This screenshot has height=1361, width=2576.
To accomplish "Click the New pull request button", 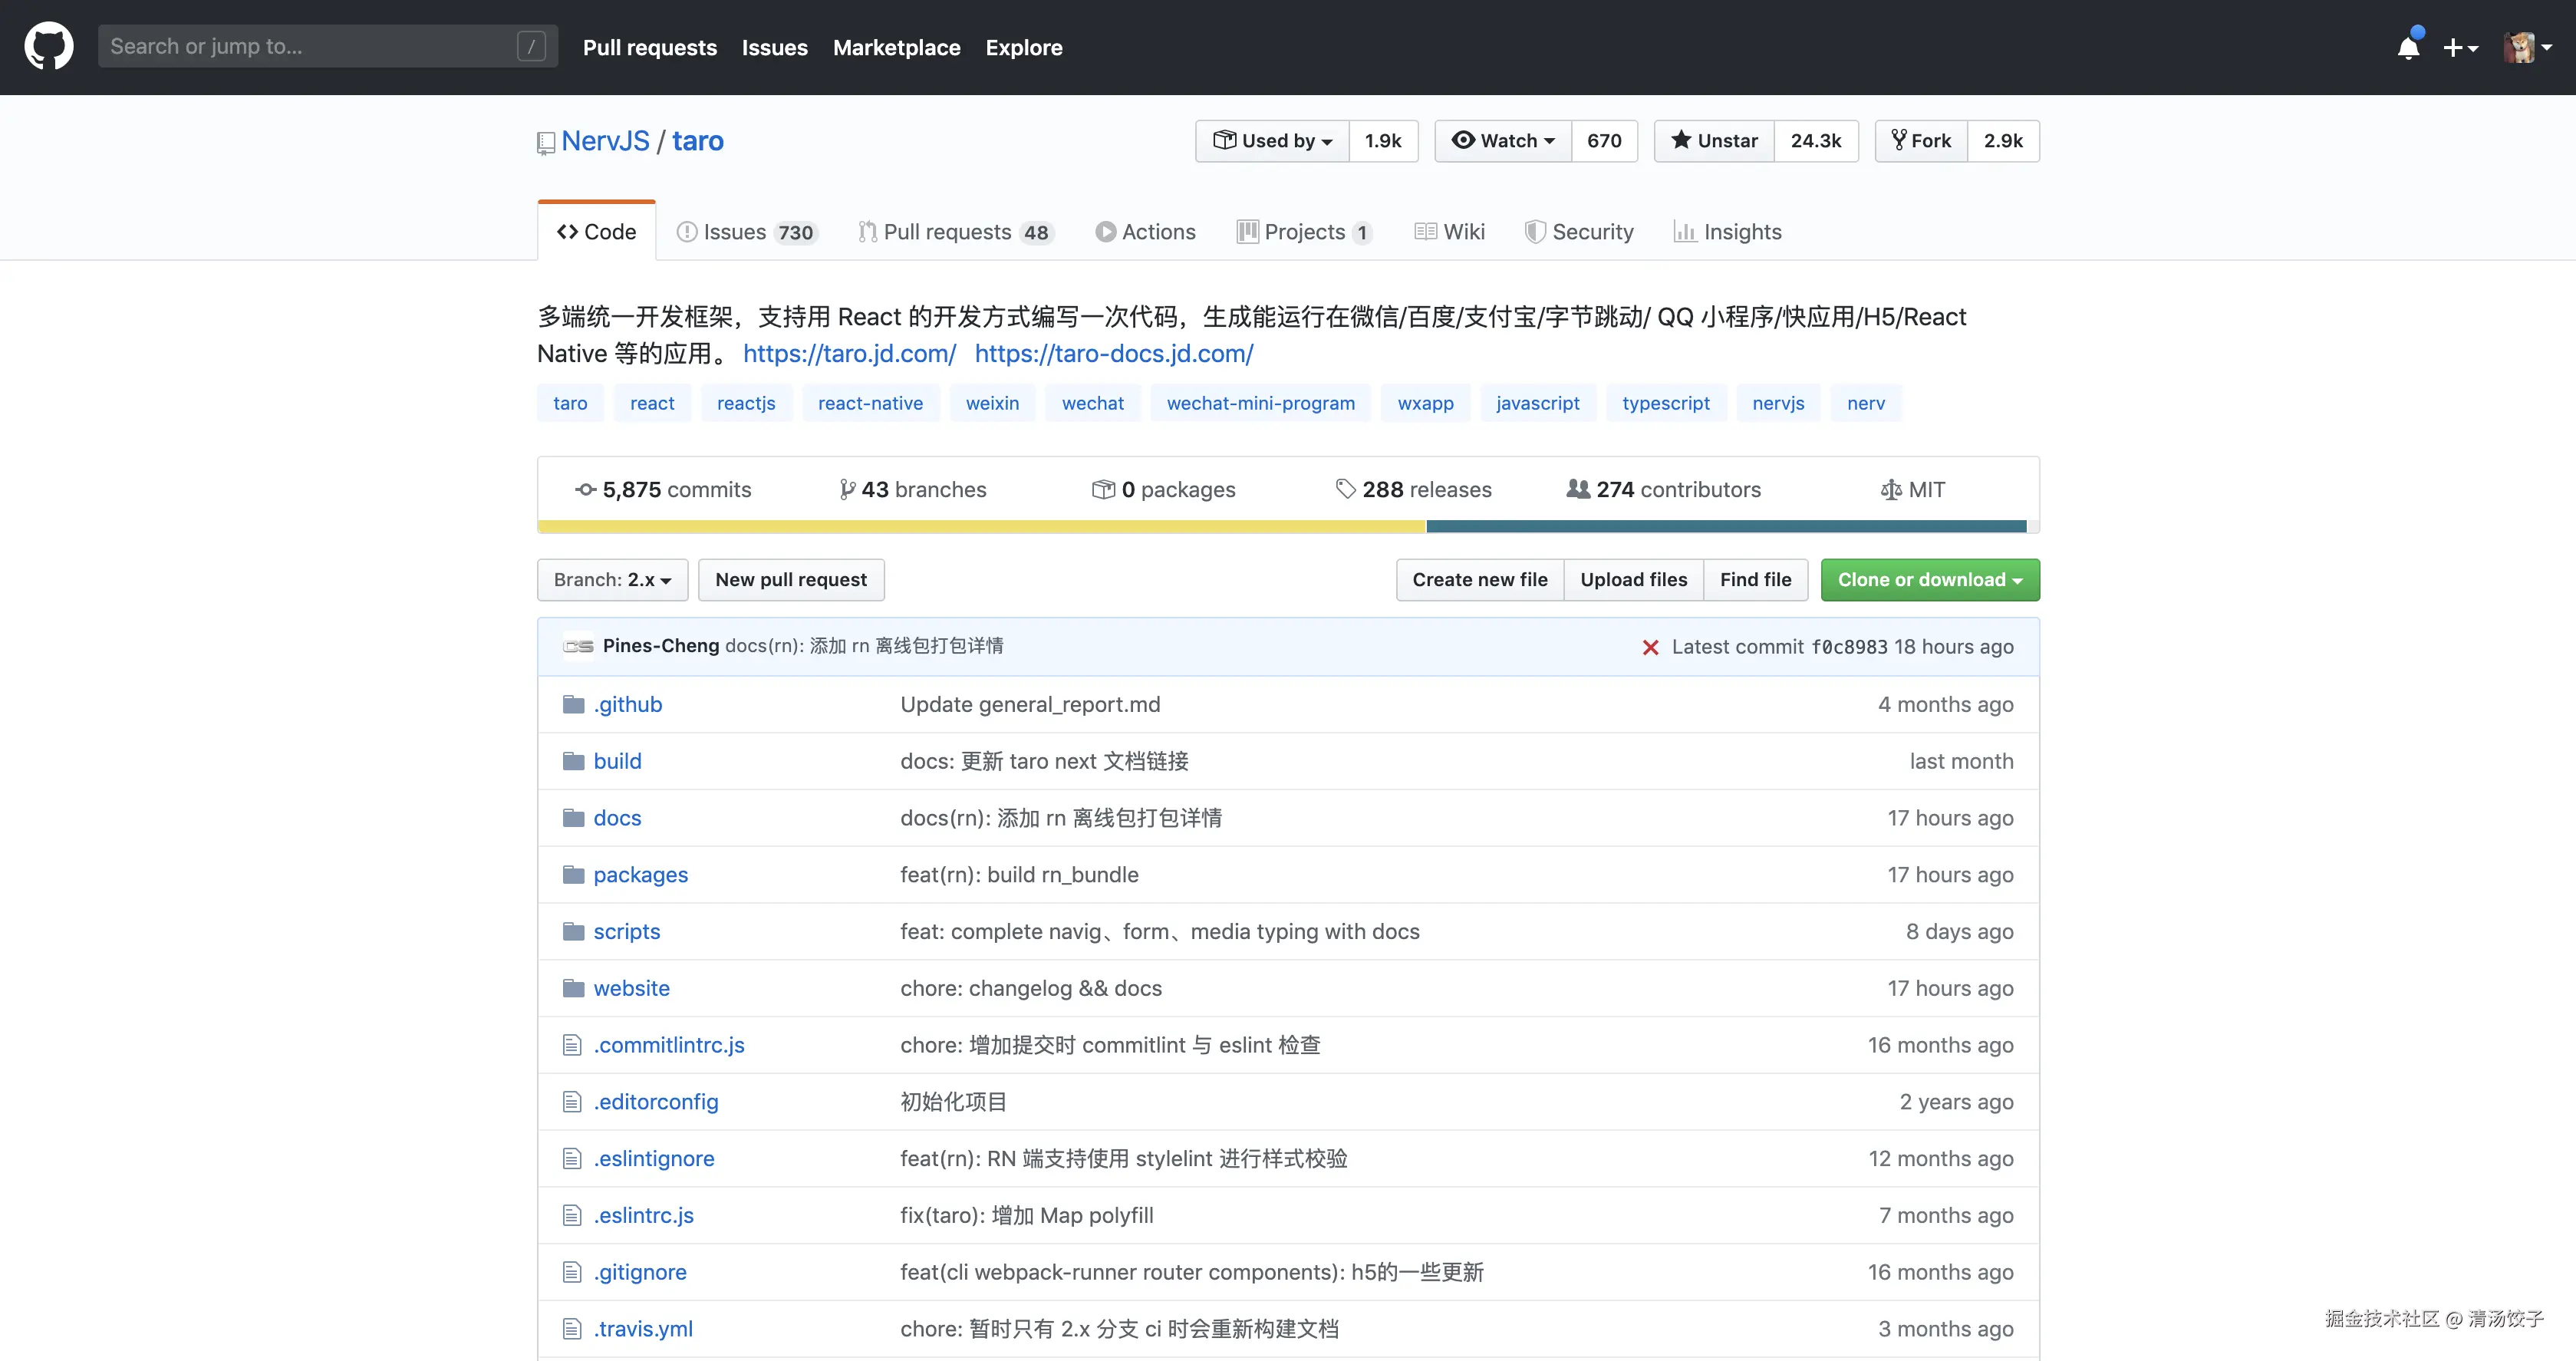I will [791, 579].
